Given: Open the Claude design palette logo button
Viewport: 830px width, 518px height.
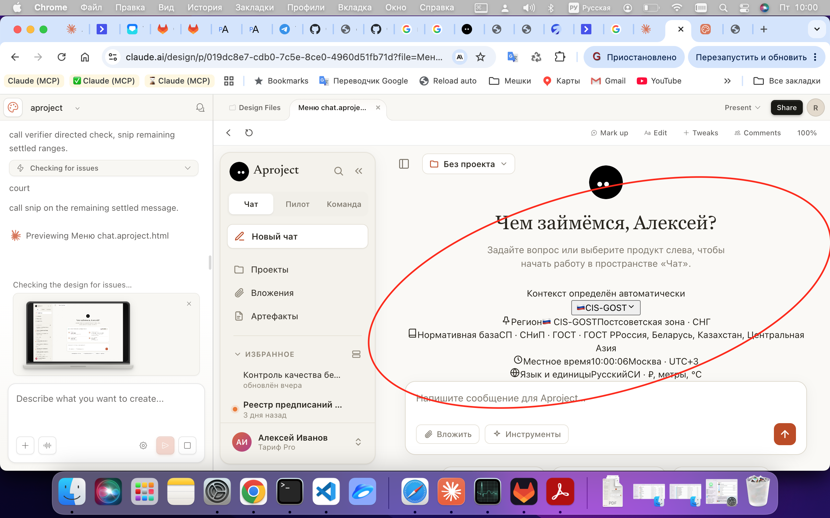Looking at the screenshot, I should tap(13, 108).
